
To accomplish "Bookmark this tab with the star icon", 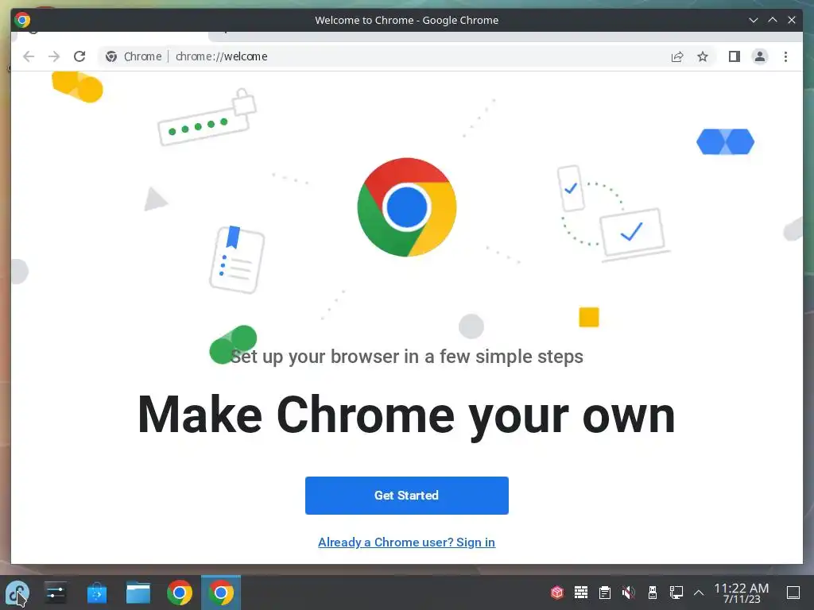I will tap(703, 56).
